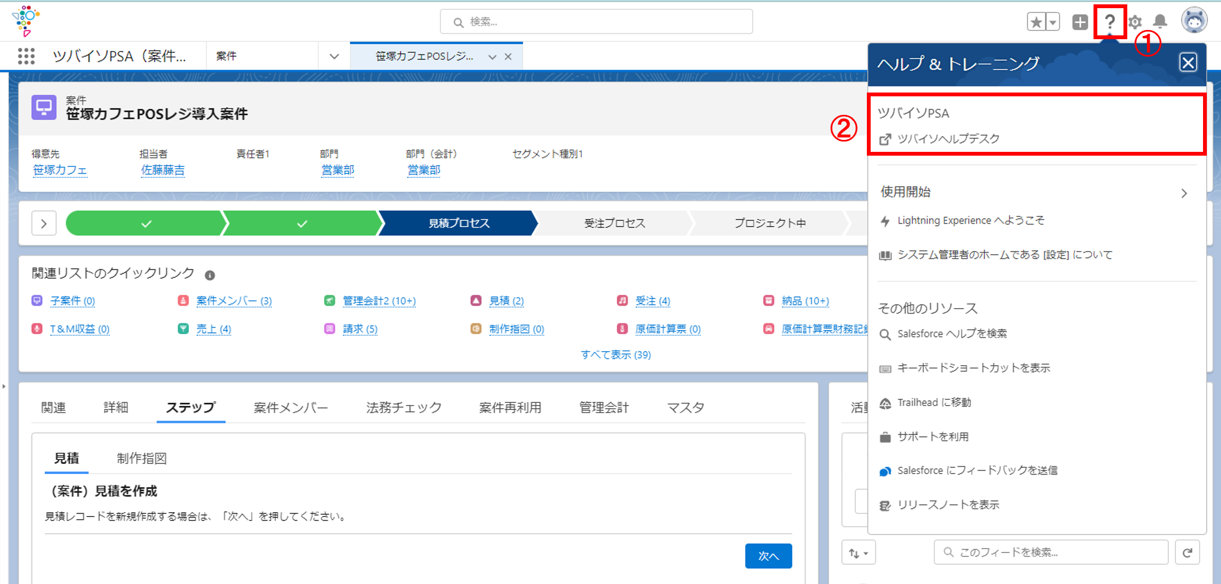This screenshot has height=584, width=1221.
Task: Open the 見積 (2) quick link
Action: 506,300
